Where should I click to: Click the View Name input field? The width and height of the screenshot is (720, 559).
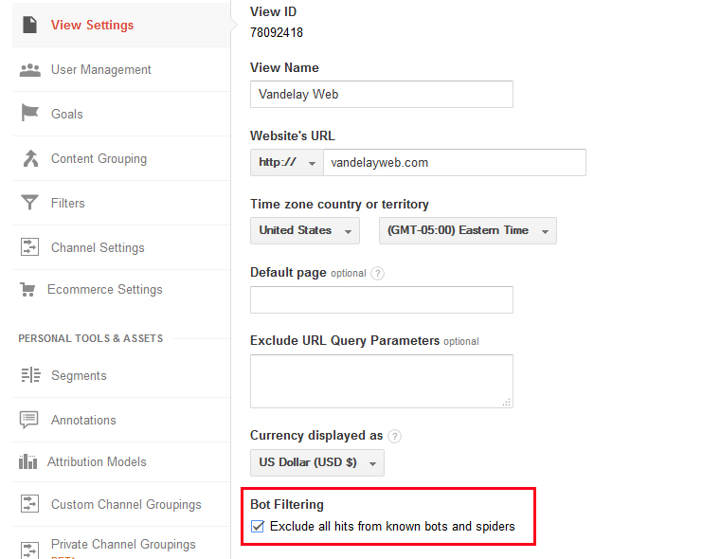point(382,94)
